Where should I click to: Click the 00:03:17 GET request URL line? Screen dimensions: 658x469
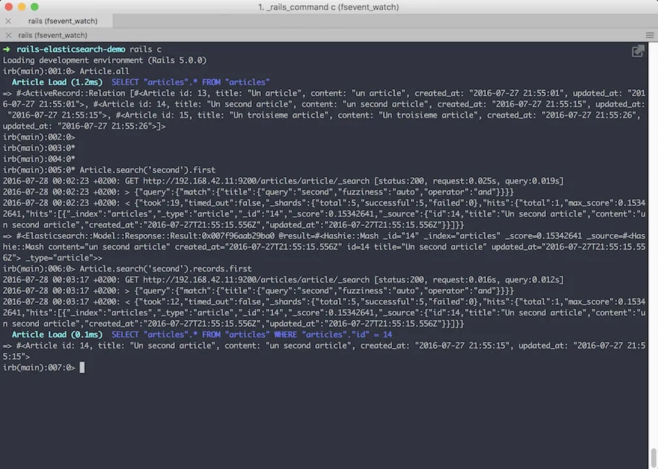coord(283,279)
